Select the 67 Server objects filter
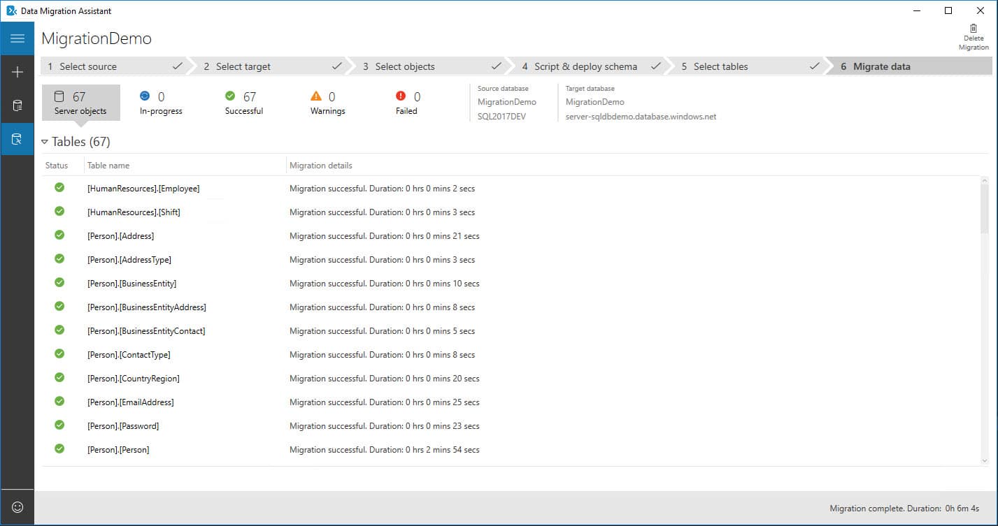Screen dimensions: 998x526 tap(80, 103)
